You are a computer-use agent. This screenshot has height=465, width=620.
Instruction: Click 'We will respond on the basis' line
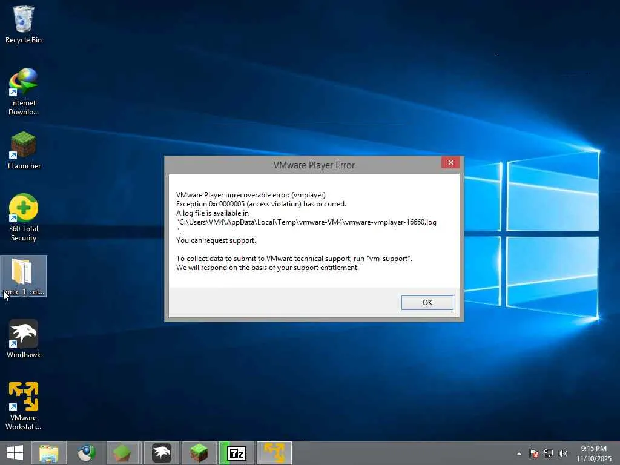[267, 268]
